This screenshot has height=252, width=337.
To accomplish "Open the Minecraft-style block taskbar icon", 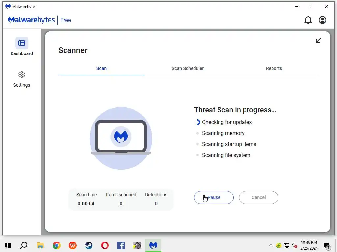I will coord(137,245).
